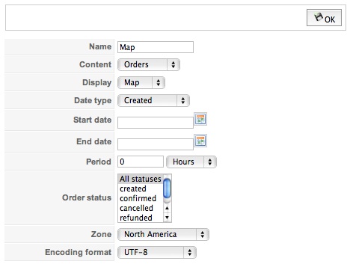Viewport: 350px width, 273px height.
Task: Open the Zone dropdown showing North America
Action: tap(163, 234)
